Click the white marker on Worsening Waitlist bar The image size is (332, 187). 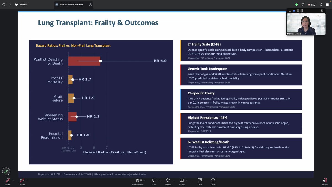(77, 117)
